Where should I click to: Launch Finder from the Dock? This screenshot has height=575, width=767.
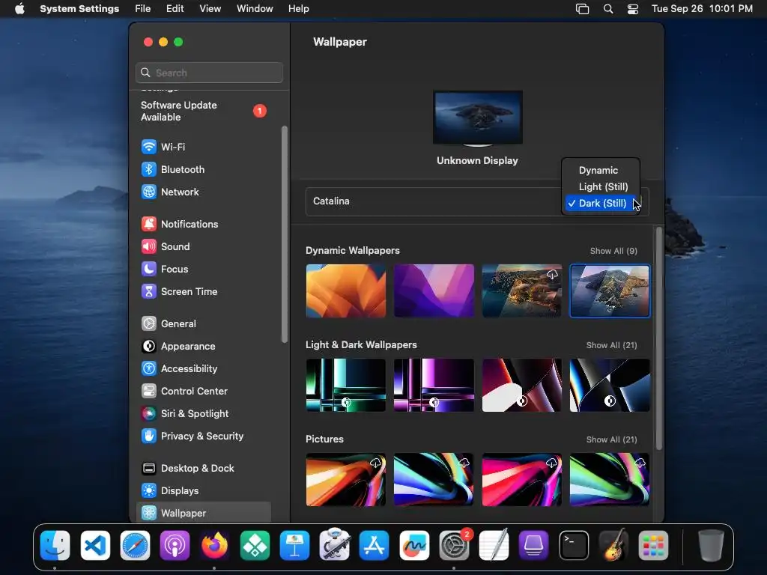pos(55,545)
